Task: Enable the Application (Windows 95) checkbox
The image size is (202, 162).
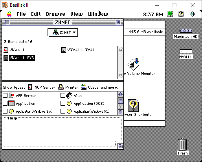Action: point(63,111)
